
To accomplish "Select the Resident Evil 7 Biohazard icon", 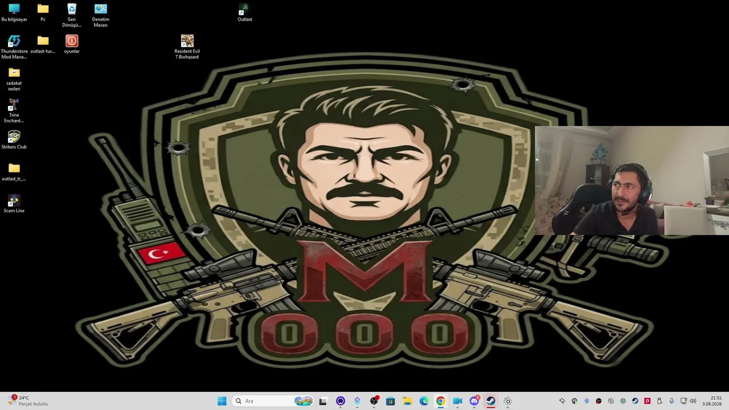I will pyautogui.click(x=187, y=47).
